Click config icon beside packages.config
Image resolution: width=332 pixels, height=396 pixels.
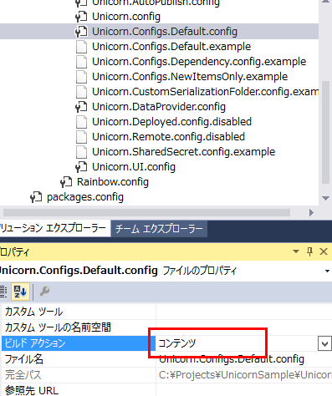point(36,197)
